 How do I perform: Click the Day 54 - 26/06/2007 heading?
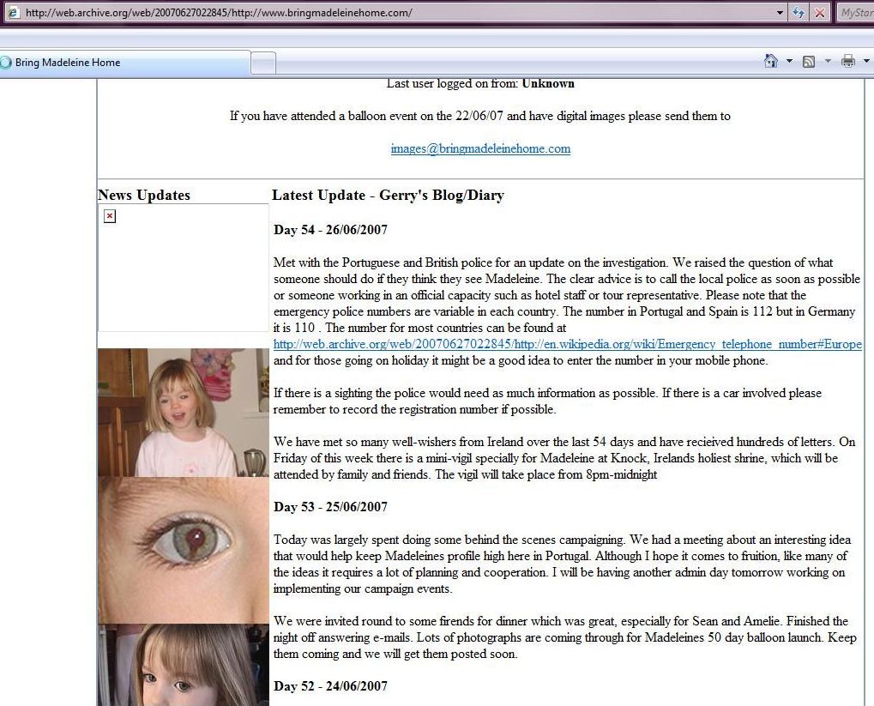[330, 230]
